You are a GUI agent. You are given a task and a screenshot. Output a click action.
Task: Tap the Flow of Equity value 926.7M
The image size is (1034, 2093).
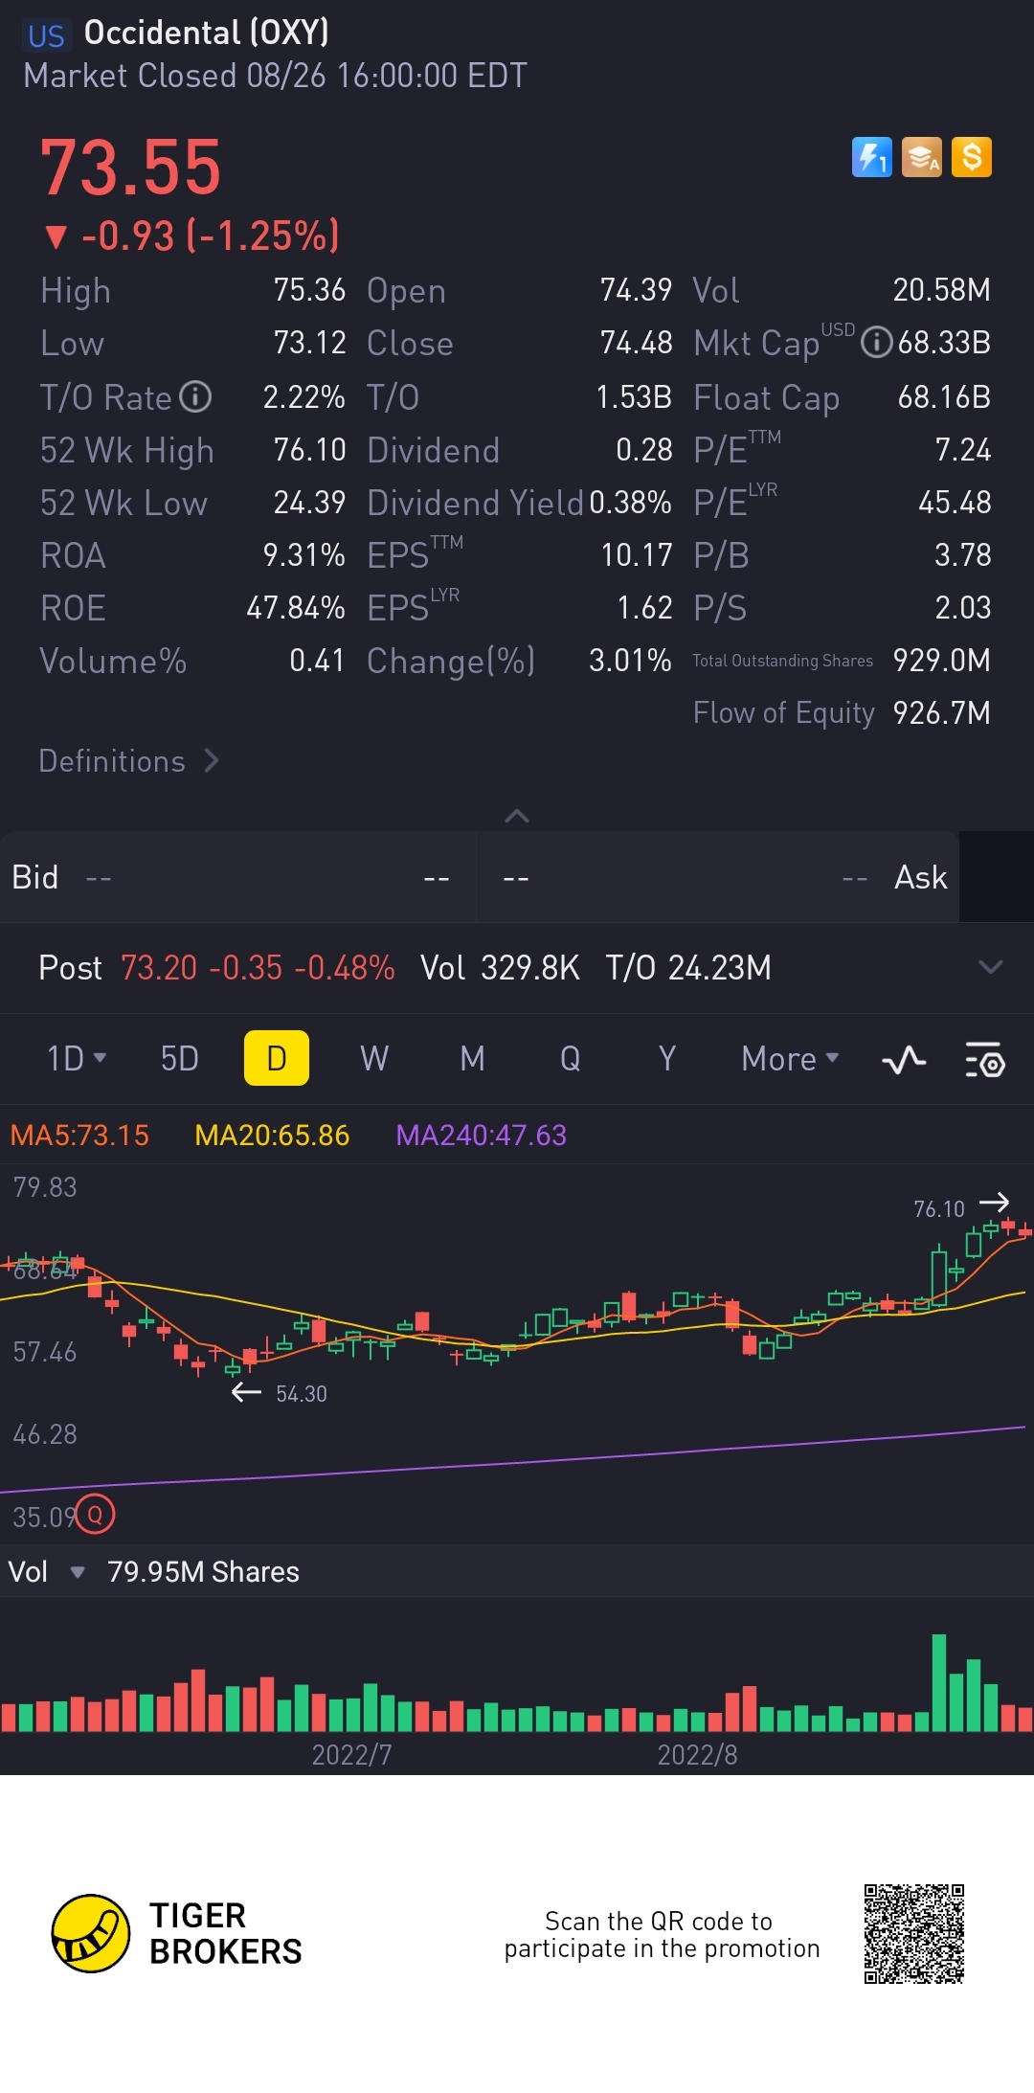(x=941, y=712)
